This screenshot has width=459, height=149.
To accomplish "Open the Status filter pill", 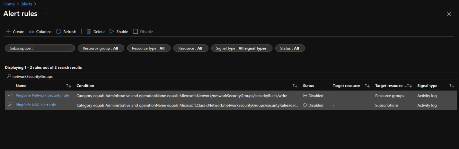I will pyautogui.click(x=290, y=48).
